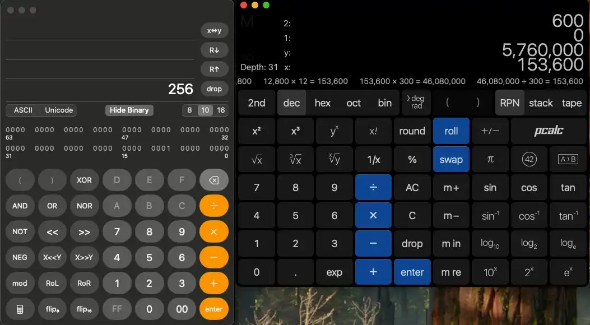
Task: Click the x↔y swap registers button
Action: pyautogui.click(x=214, y=31)
